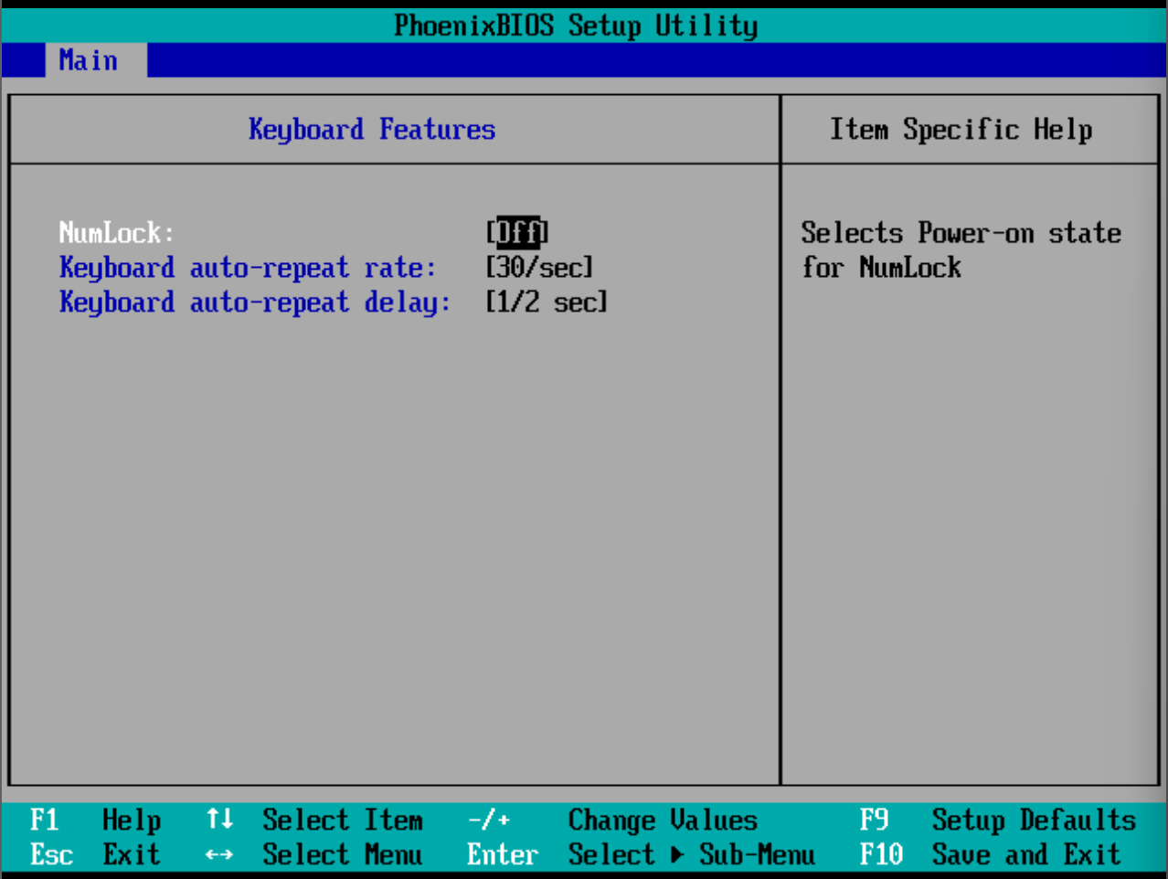Viewport: 1168px width, 879px height.
Task: Click F10 Save and Exit in footer
Action: 990,855
